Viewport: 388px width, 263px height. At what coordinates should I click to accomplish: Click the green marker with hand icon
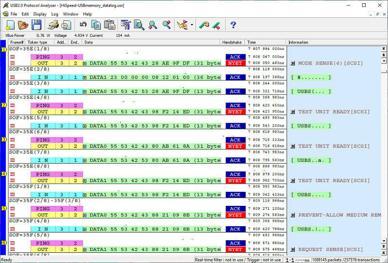pyautogui.click(x=204, y=25)
